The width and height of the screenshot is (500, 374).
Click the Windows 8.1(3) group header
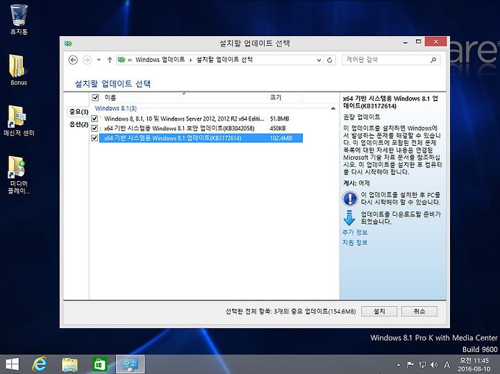pos(116,108)
